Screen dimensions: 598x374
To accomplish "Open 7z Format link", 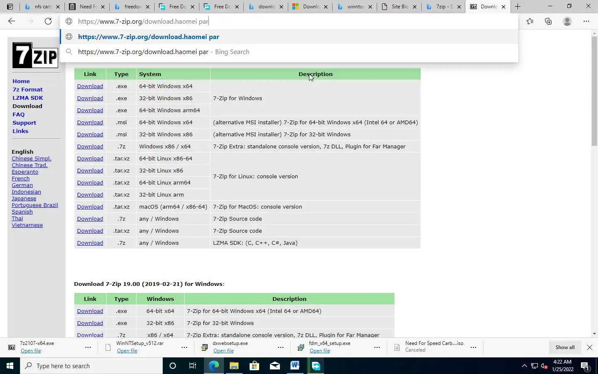I will (27, 89).
